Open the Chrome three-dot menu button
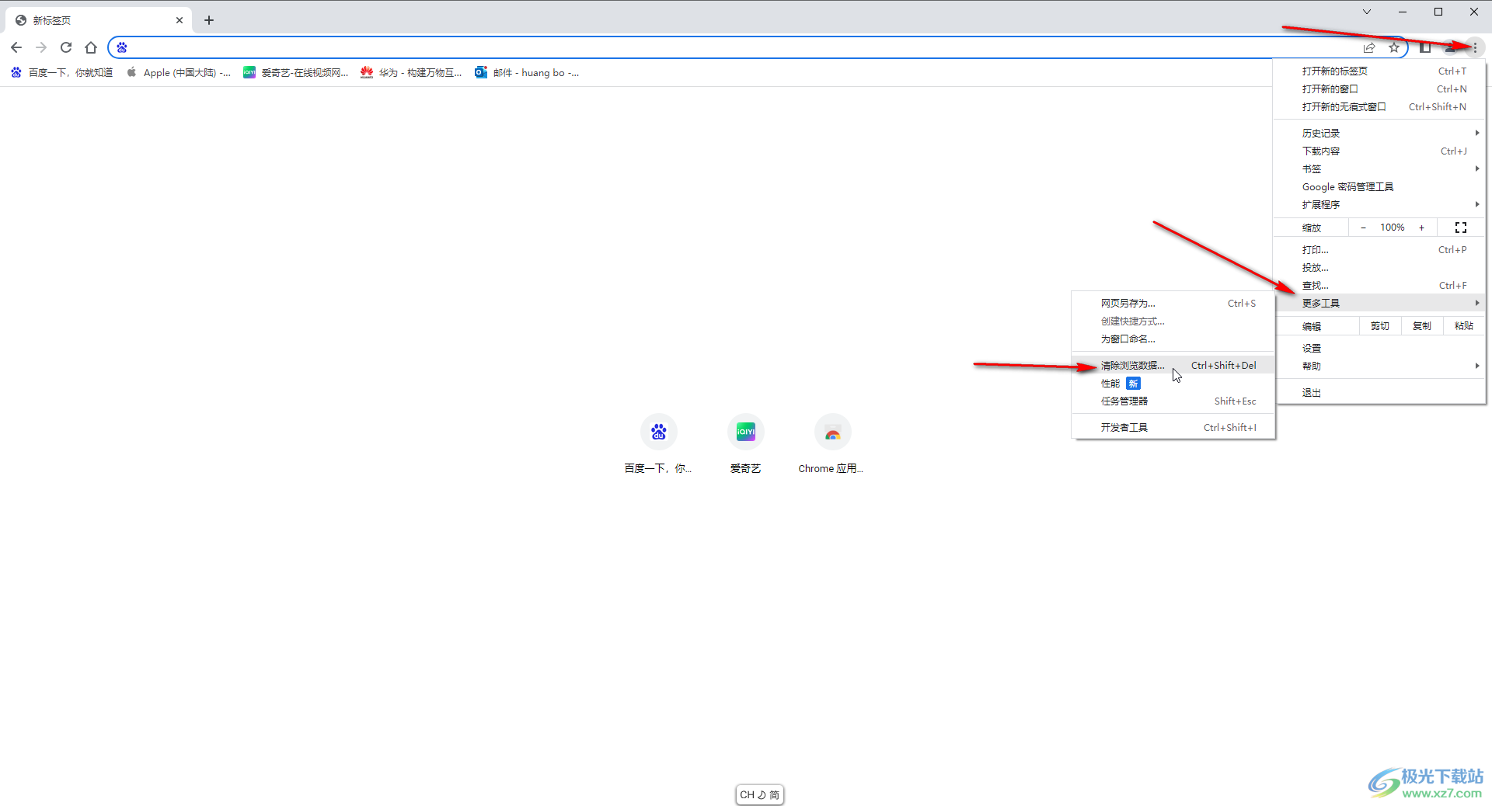Screen dimensions: 1492x806 [1475, 47]
